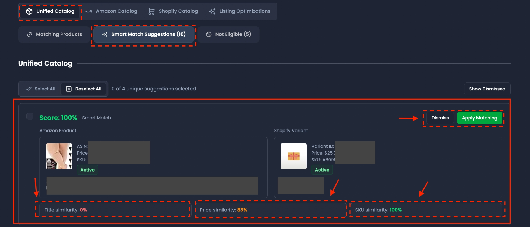The height and width of the screenshot is (227, 530).
Task: Click the Shopify variant Active status badge
Action: click(x=322, y=170)
